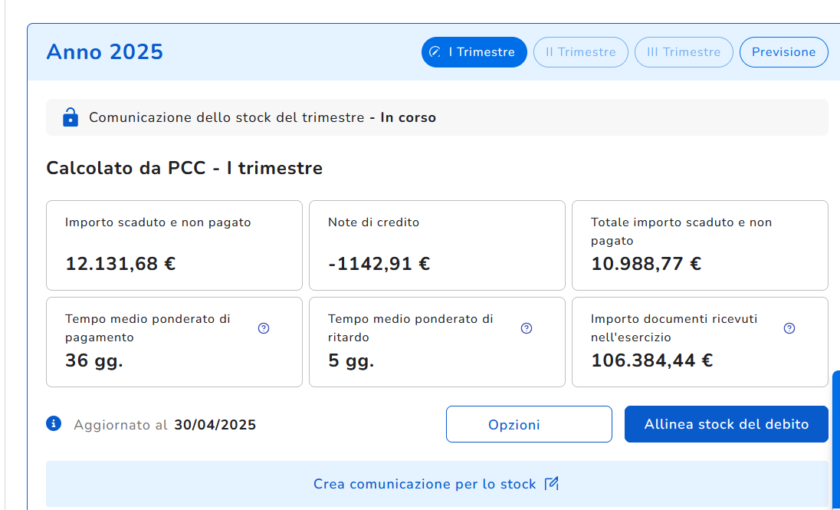Switch to the II Trimestre tab

click(x=580, y=52)
